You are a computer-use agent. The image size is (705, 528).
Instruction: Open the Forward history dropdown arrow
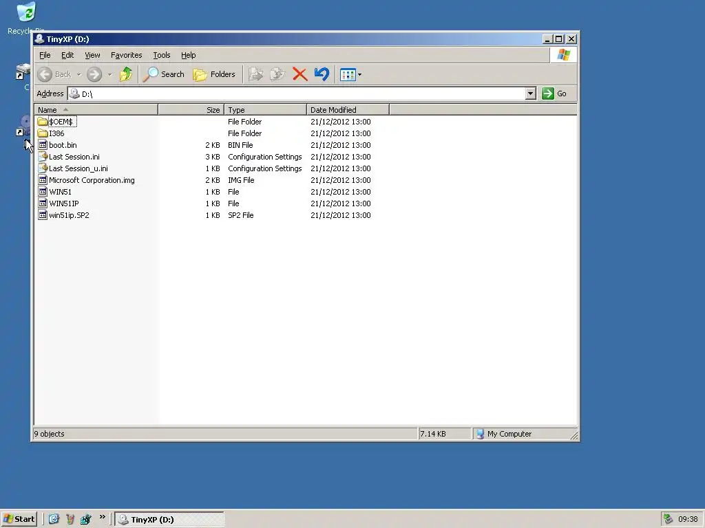click(109, 74)
